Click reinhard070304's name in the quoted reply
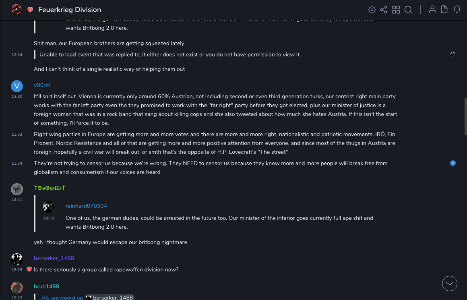The height and width of the screenshot is (300, 467). 86,206
